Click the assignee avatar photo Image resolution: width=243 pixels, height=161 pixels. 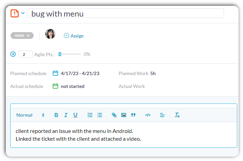[50, 34]
